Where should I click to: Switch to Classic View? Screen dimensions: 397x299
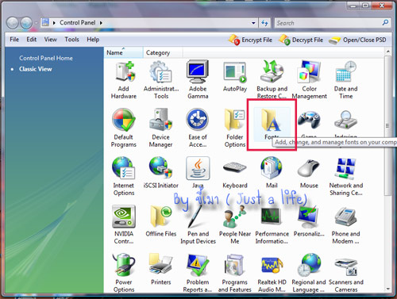point(36,69)
